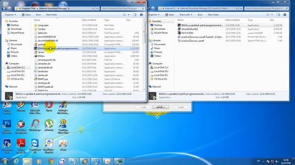Open the Languages folder in left window

(43, 25)
